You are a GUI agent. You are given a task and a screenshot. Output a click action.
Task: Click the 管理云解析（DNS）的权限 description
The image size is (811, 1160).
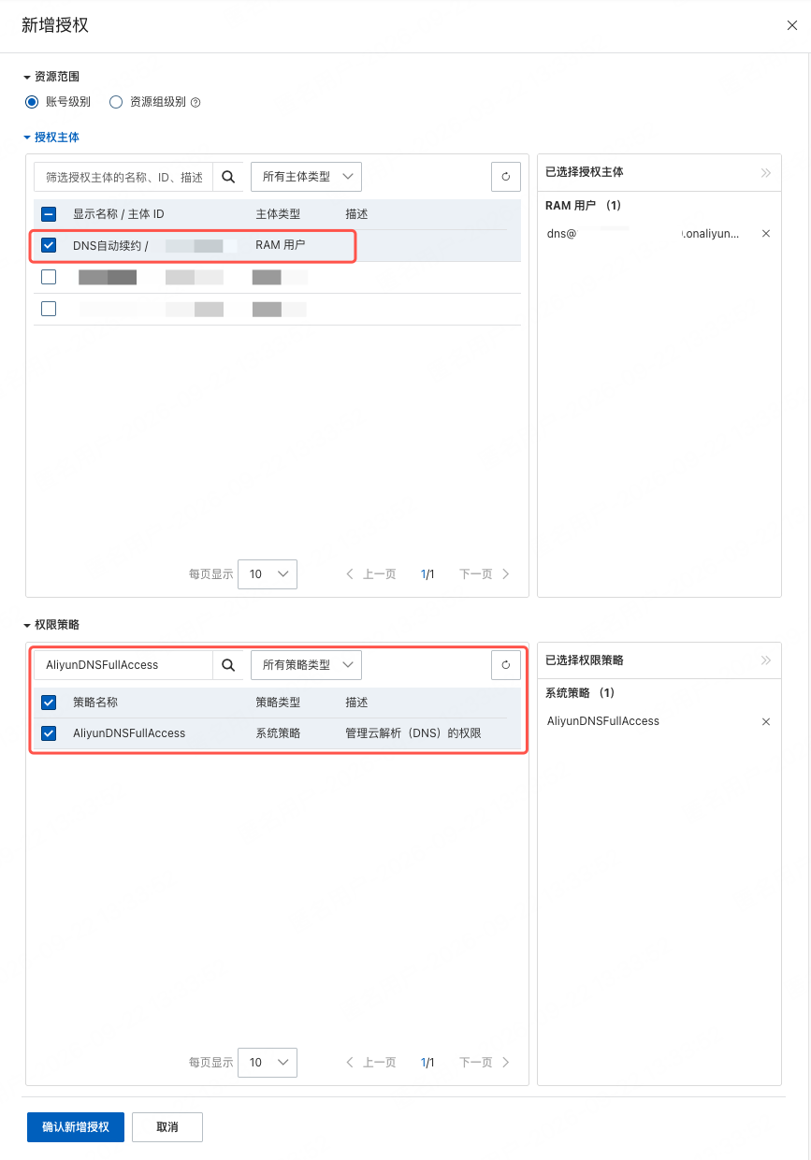(x=413, y=733)
